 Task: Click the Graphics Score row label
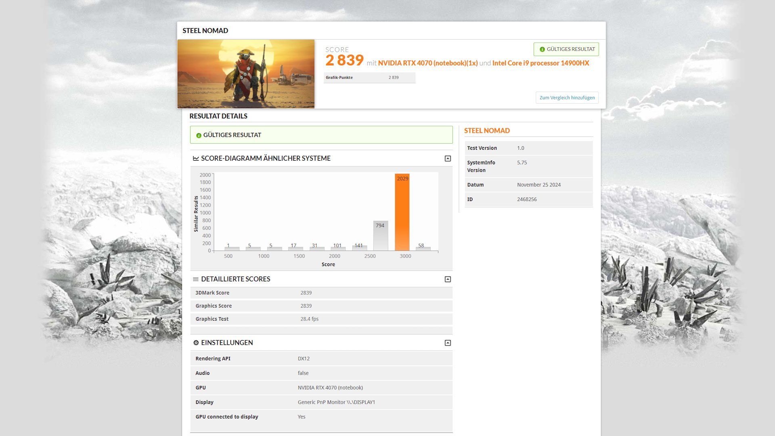point(214,306)
